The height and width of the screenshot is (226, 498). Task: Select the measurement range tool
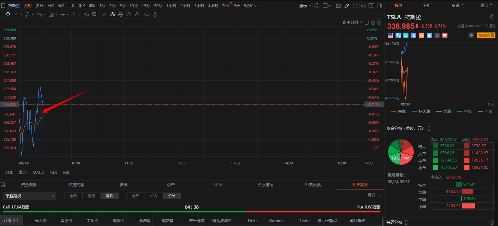[51, 14]
